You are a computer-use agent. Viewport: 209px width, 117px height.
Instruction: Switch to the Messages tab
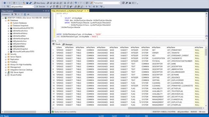pyautogui.click(x=68, y=44)
